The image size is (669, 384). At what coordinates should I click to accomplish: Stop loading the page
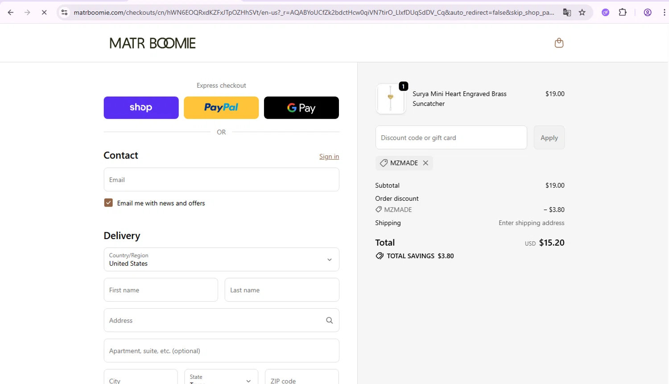click(44, 12)
